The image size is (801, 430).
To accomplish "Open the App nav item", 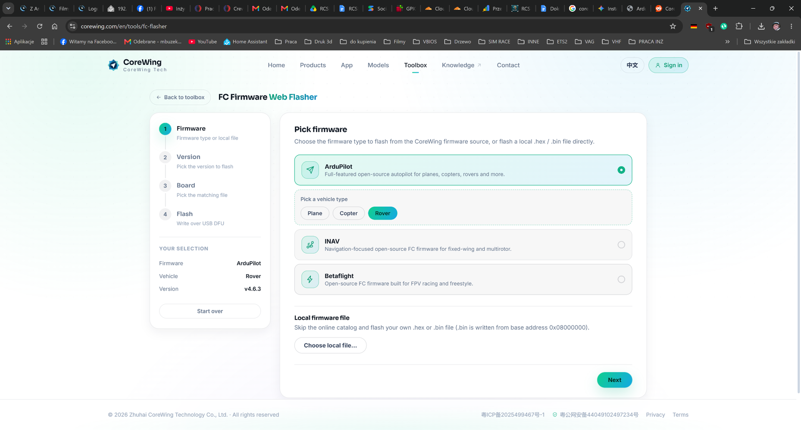I will 347,65.
